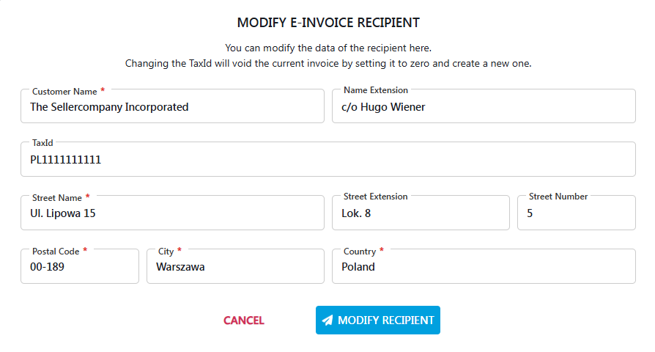Click the 'Street Extension' field label
Viewport: 655px width, 352px height.
pyautogui.click(x=376, y=197)
